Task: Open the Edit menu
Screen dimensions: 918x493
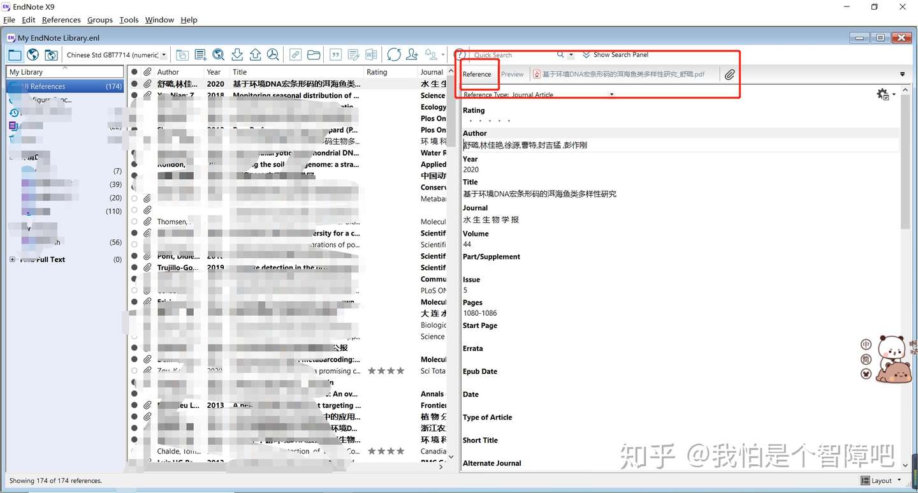Action: tap(29, 20)
